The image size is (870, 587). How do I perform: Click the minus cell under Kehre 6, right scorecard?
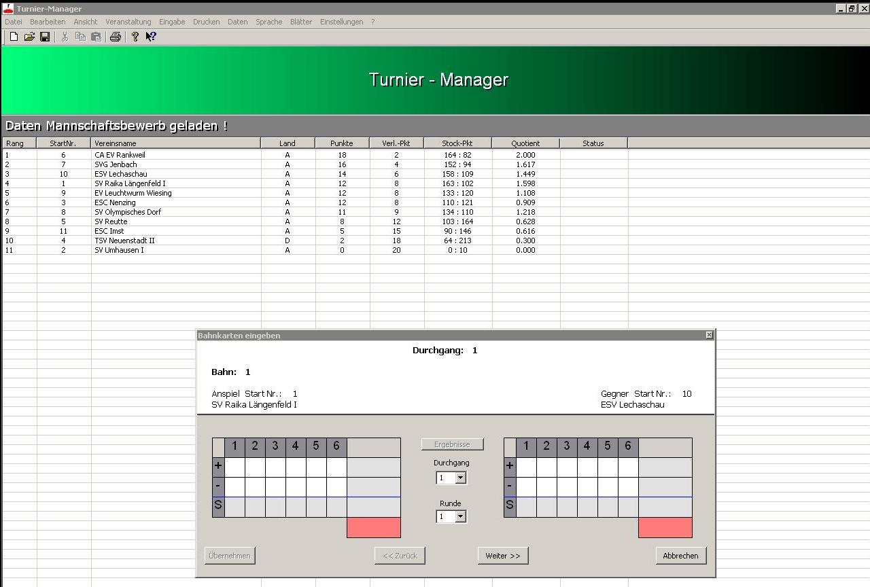coord(628,487)
